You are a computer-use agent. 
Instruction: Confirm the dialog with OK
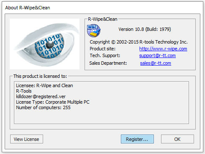(178, 139)
